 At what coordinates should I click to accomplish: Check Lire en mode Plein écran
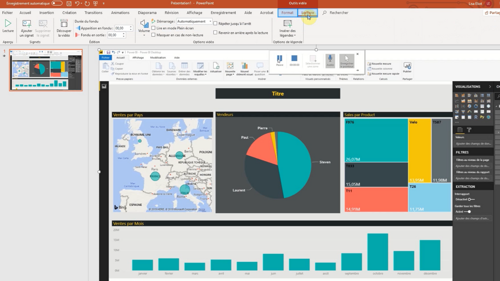[153, 28]
